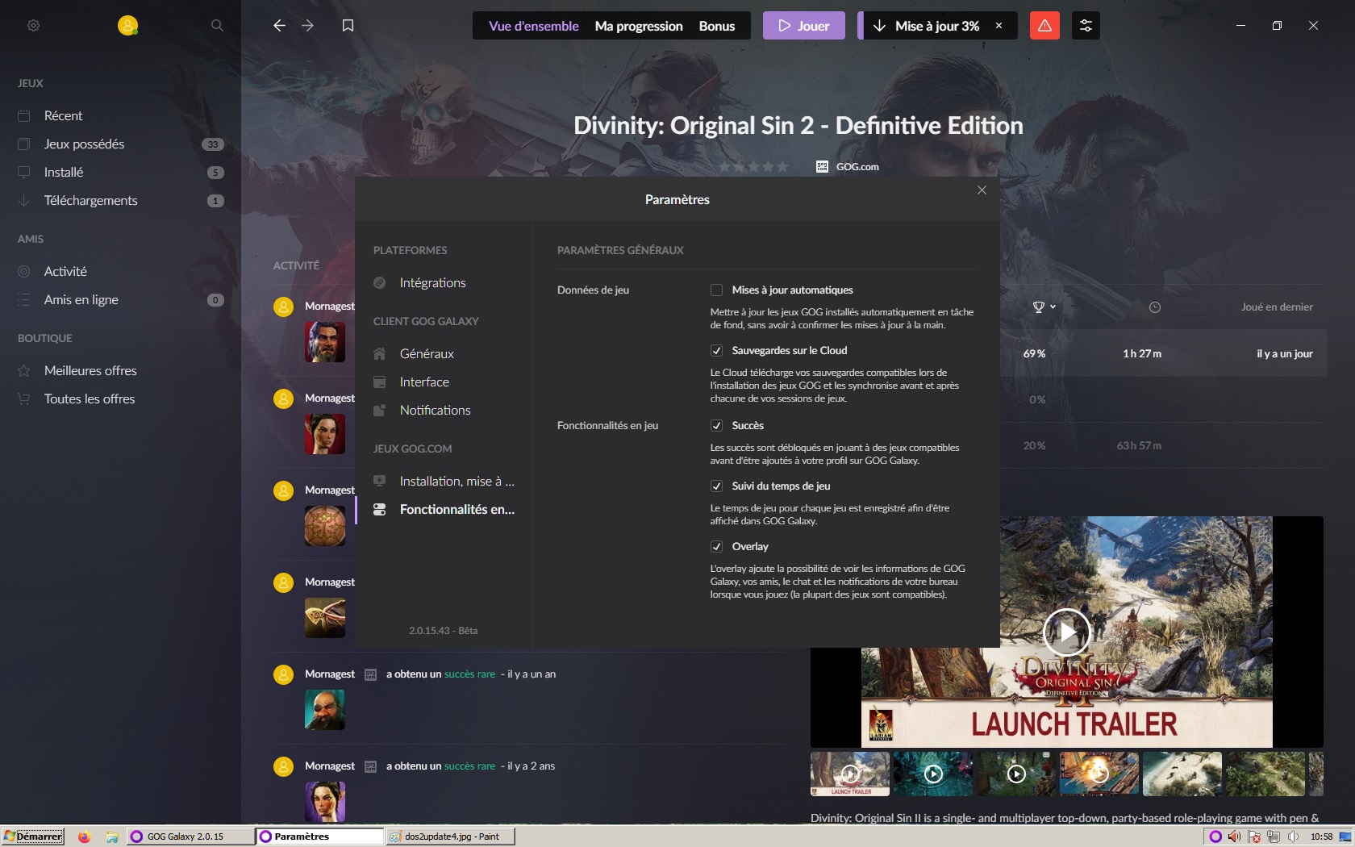Cancel the update with the X
1355x847 pixels.
[x=999, y=26]
